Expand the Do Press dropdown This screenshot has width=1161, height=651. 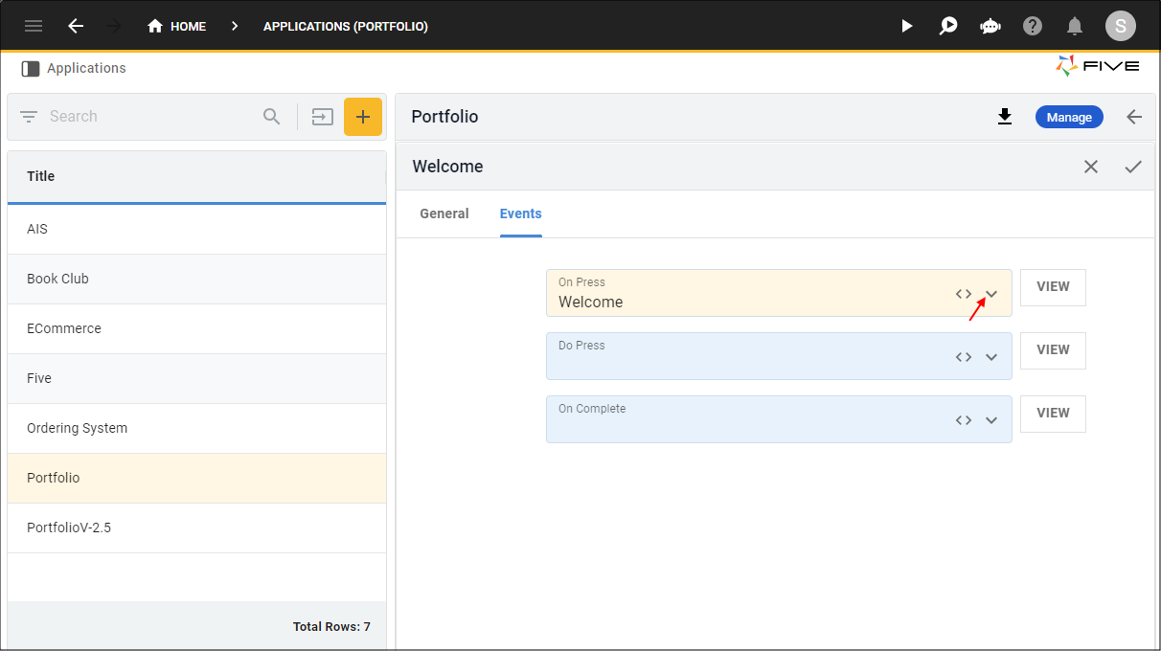(992, 357)
